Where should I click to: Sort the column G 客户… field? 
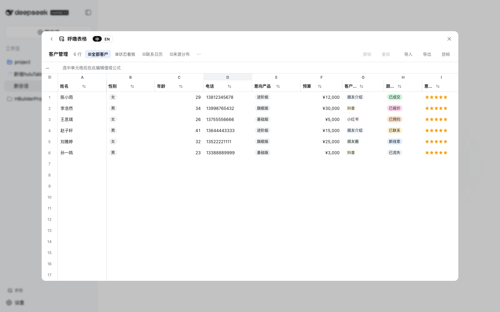[x=361, y=86]
